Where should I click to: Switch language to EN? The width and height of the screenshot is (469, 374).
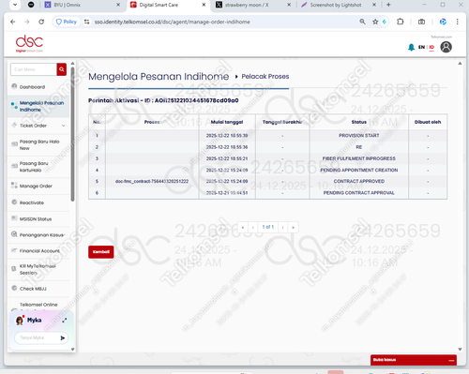[421, 47]
